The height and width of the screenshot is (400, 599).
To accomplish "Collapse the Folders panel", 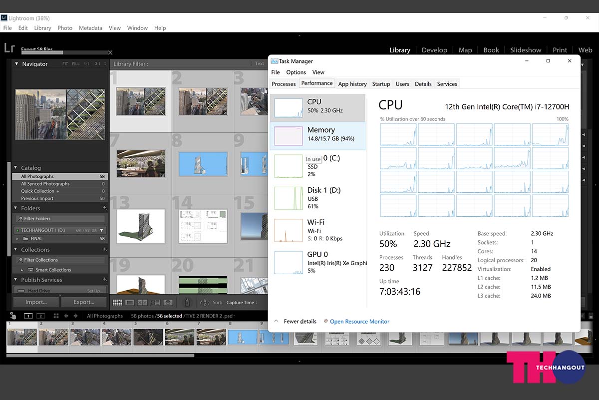I will pyautogui.click(x=16, y=208).
